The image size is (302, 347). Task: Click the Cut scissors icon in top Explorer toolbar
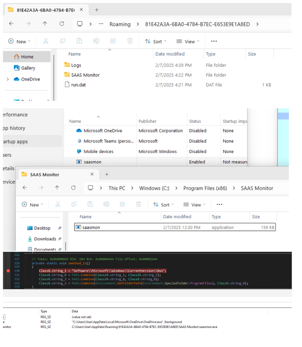pos(46,41)
